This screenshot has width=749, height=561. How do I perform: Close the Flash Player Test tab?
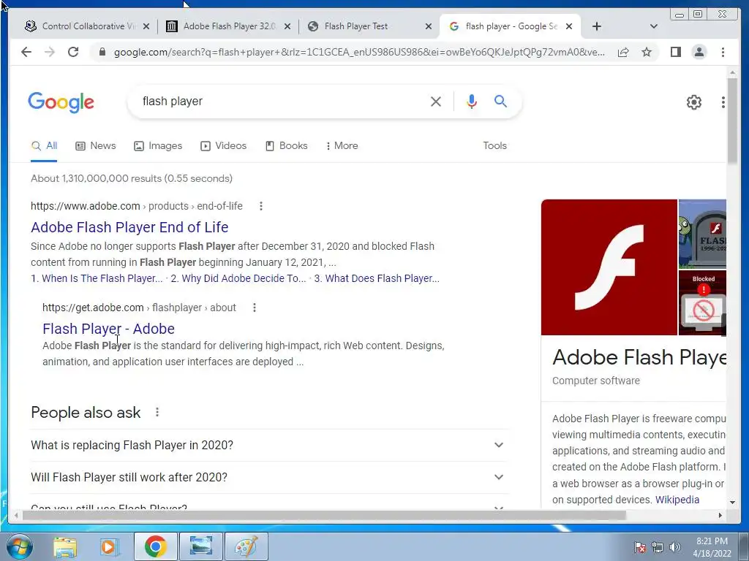click(429, 26)
